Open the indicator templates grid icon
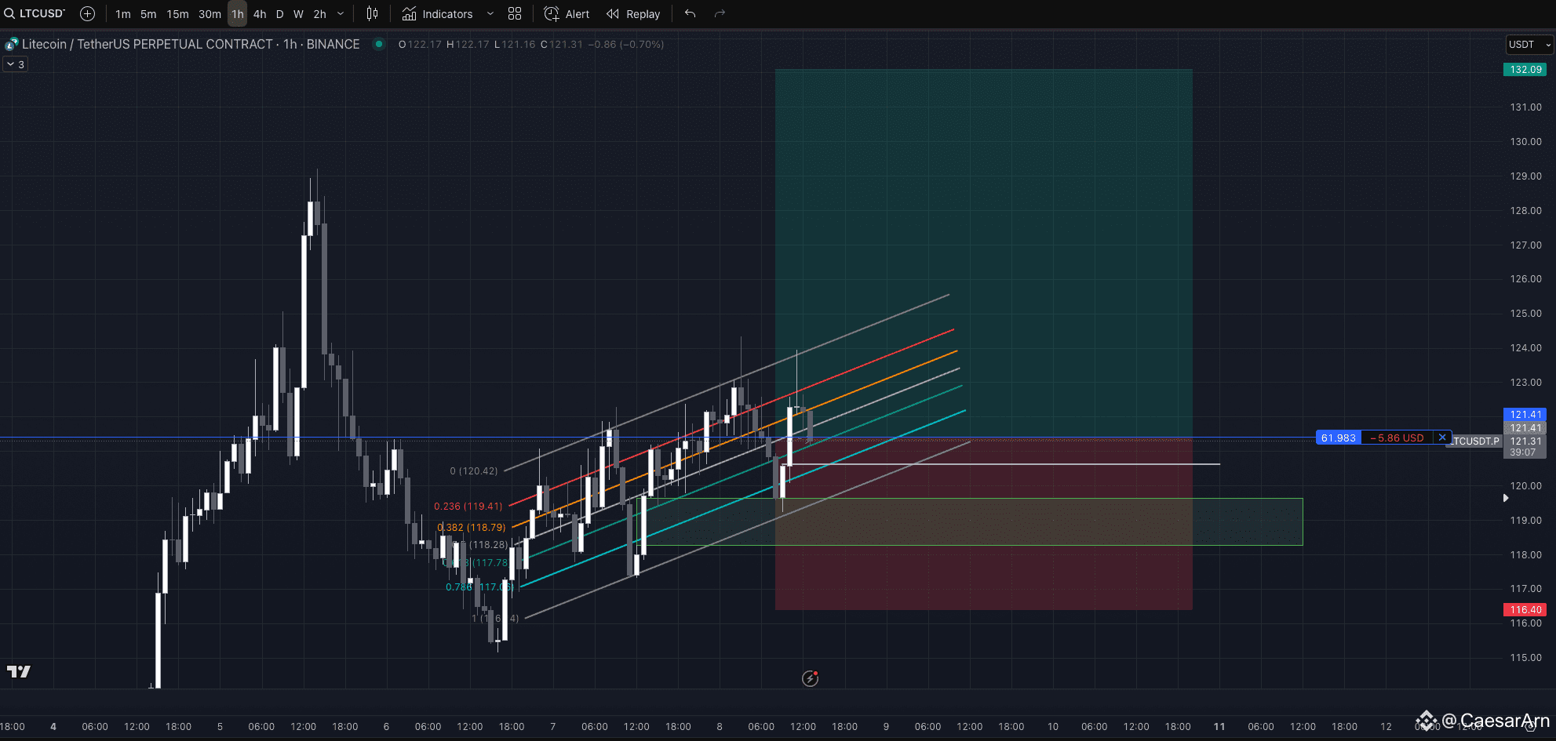 [515, 14]
